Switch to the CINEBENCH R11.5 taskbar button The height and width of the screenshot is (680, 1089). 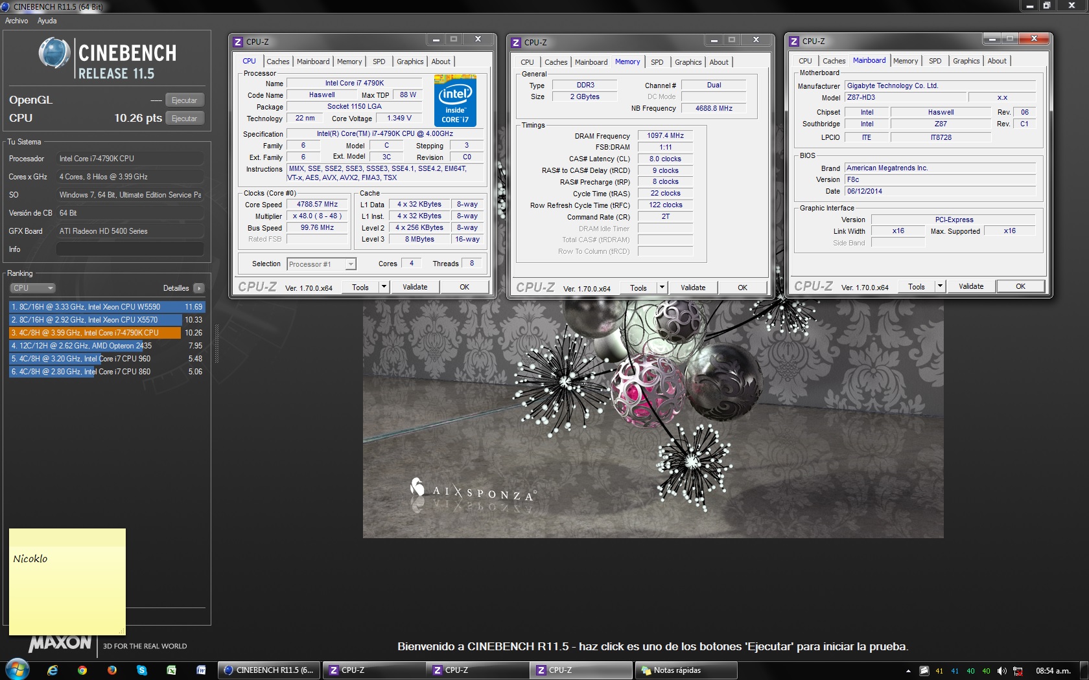tap(269, 670)
